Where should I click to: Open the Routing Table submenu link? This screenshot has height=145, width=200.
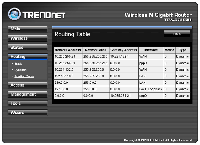[24, 76]
